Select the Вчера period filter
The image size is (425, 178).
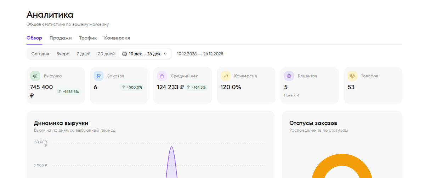coord(63,54)
